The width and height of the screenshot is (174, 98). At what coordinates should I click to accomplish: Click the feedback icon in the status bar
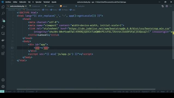pos(167,91)
